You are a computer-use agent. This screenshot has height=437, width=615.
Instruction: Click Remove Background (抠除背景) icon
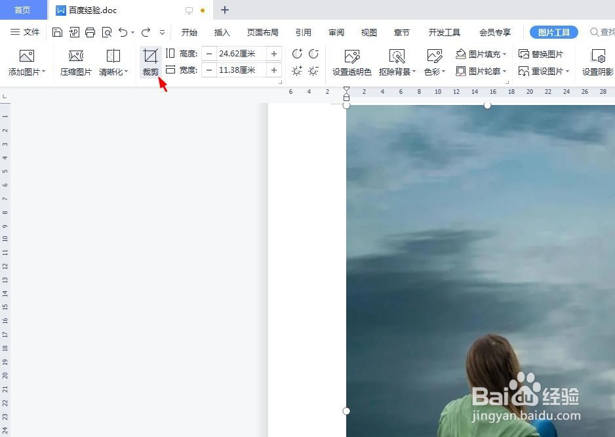[x=397, y=56]
